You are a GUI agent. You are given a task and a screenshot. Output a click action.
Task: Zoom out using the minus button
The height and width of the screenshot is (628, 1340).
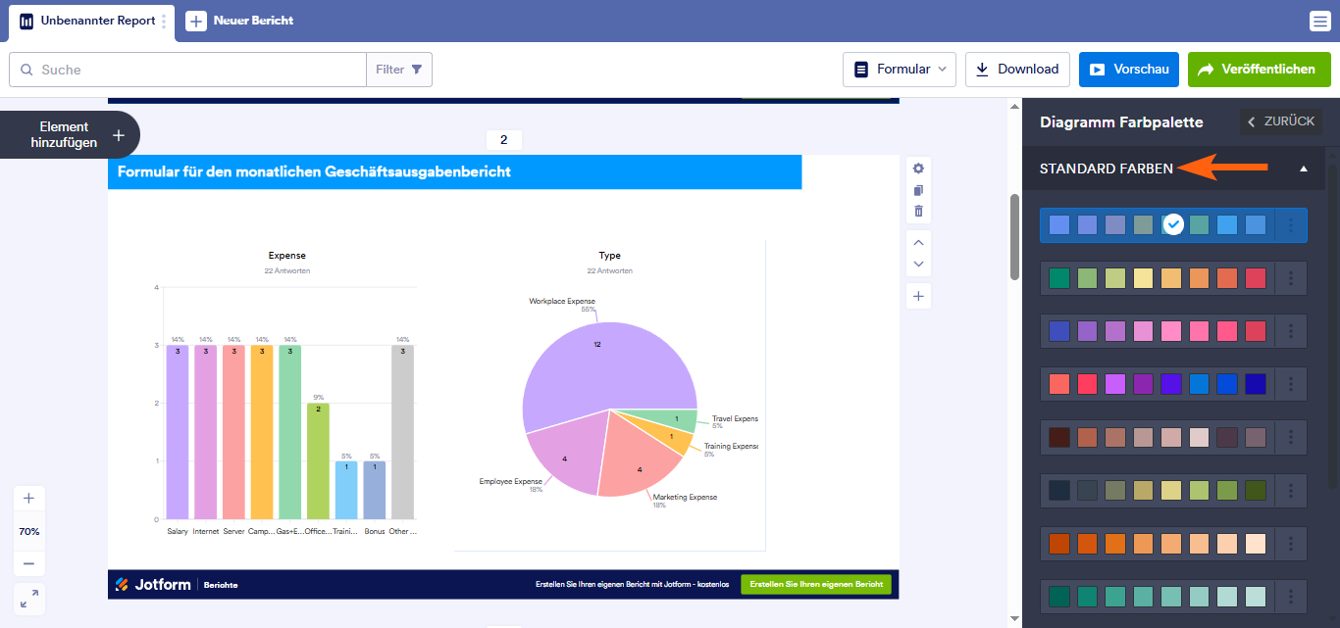pyautogui.click(x=28, y=563)
